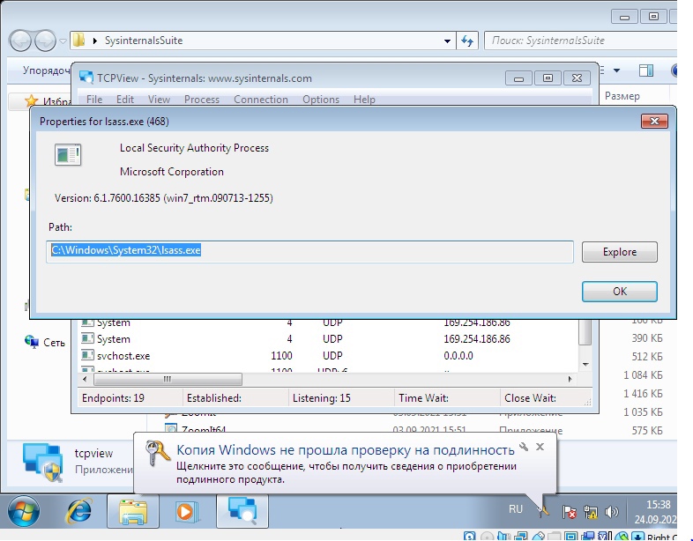Click Established: status bar entry
Screen dimensions: 693x541
(214, 398)
